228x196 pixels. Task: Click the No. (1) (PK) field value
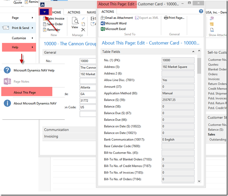tap(178, 60)
